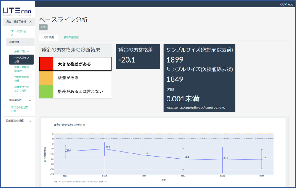
Task: Open the データ読み込み page
Action: coord(18,33)
